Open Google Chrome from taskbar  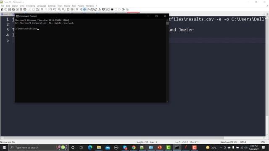[x=134, y=147]
